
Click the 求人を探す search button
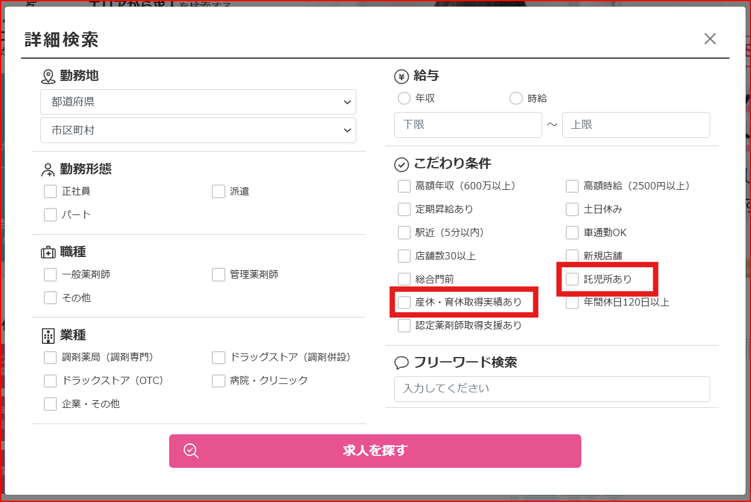coord(375,451)
